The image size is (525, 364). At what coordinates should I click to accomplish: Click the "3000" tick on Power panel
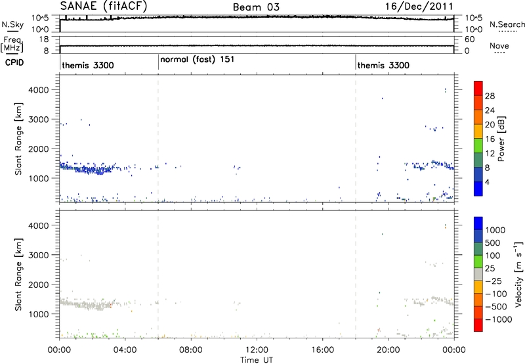pos(39,120)
